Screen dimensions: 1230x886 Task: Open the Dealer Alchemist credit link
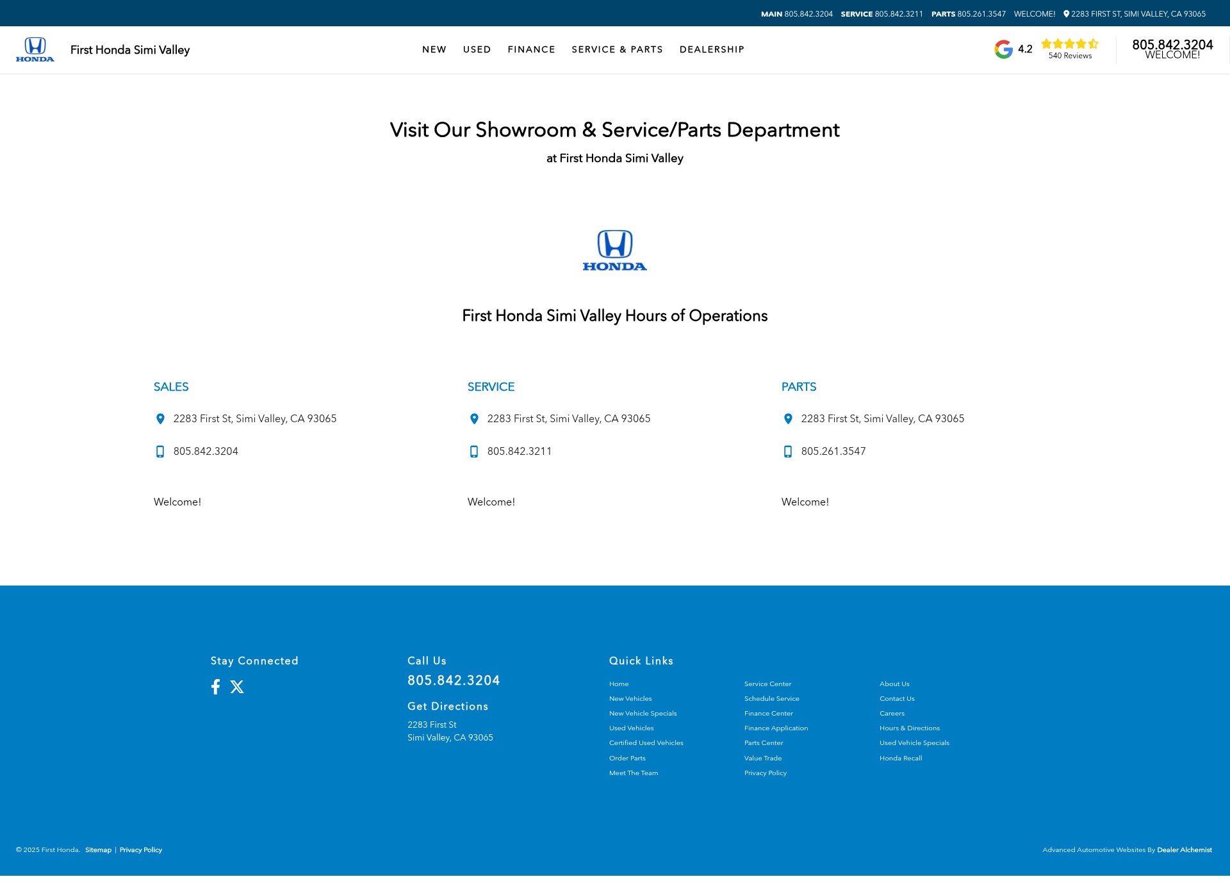click(x=1185, y=850)
